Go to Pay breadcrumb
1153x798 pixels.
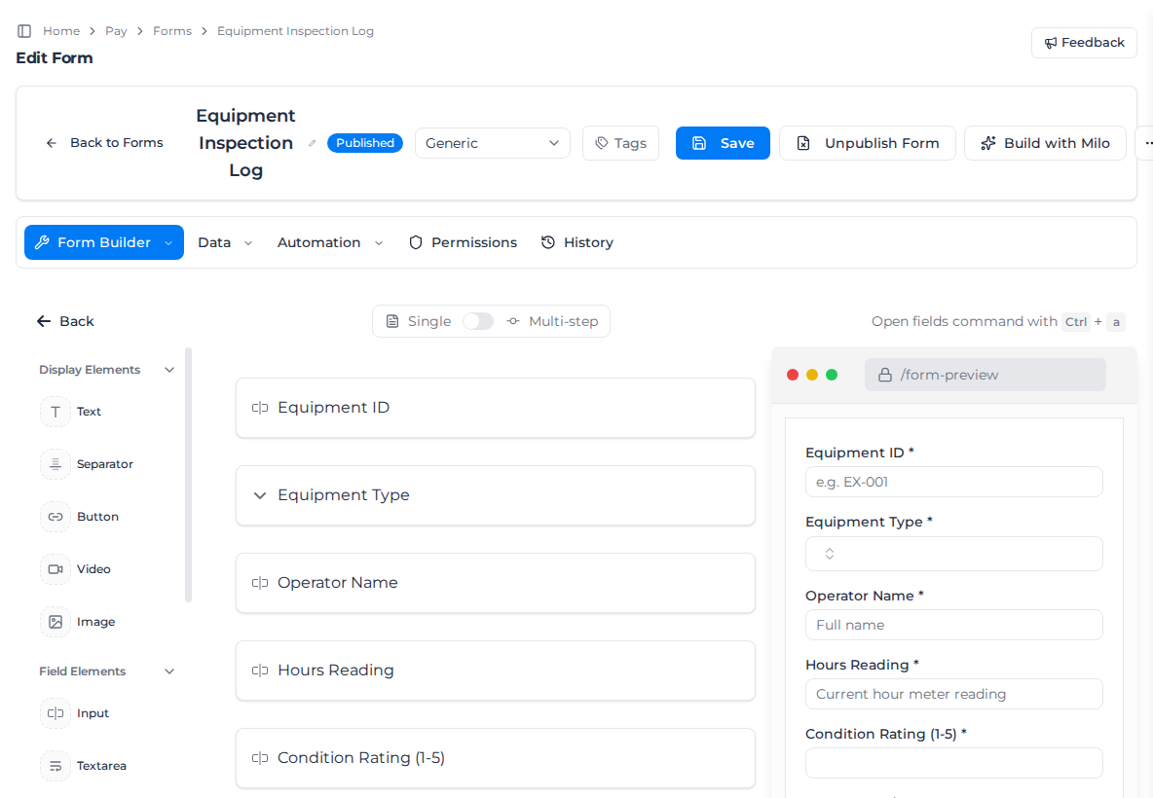pos(116,31)
